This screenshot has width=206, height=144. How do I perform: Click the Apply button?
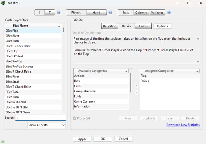click(82, 139)
